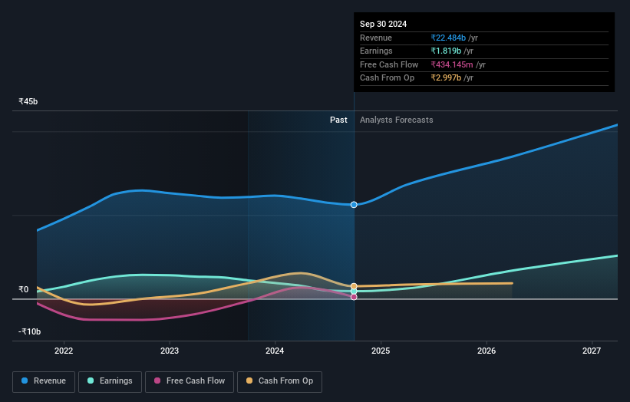Click the 2027 x-axis label
The width and height of the screenshot is (630, 402).
tap(592, 351)
